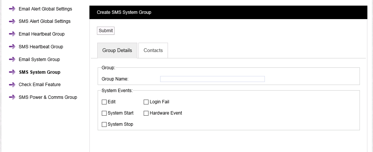Click arrow icon beside SMS System Group
Viewport: 373px width, 152px height.
click(x=12, y=72)
